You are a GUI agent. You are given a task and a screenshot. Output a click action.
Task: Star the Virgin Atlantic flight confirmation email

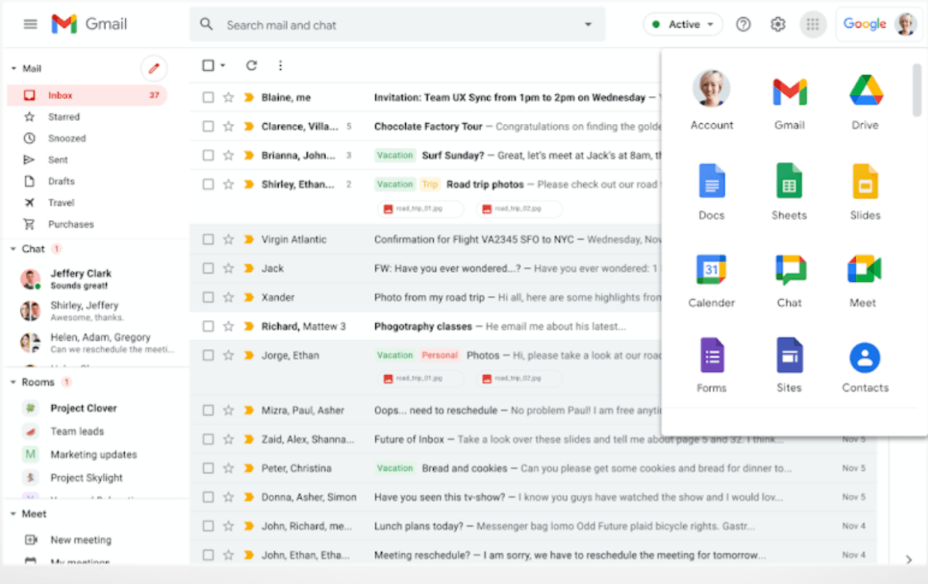pyautogui.click(x=228, y=239)
